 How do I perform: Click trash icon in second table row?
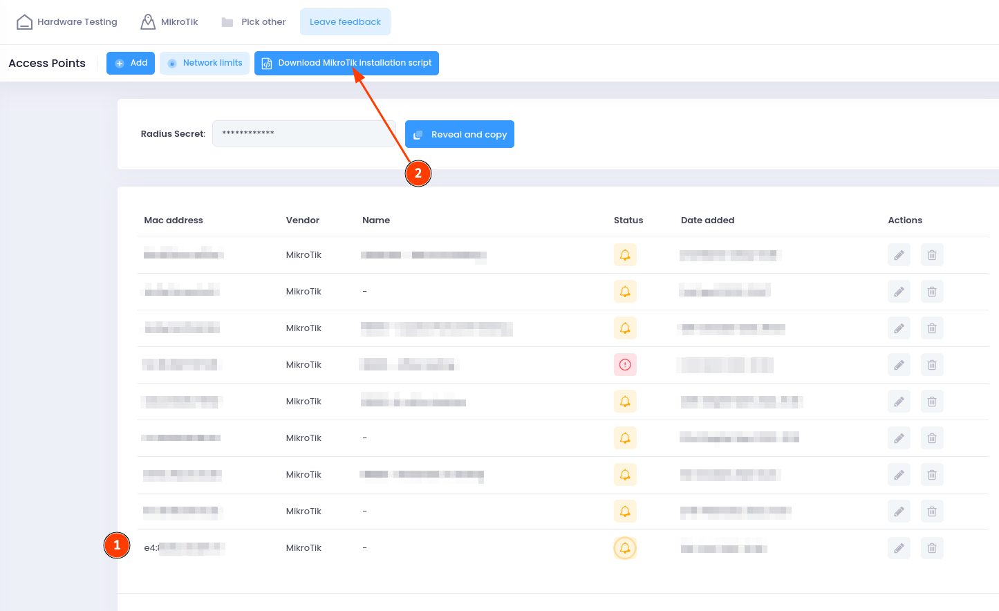click(932, 292)
